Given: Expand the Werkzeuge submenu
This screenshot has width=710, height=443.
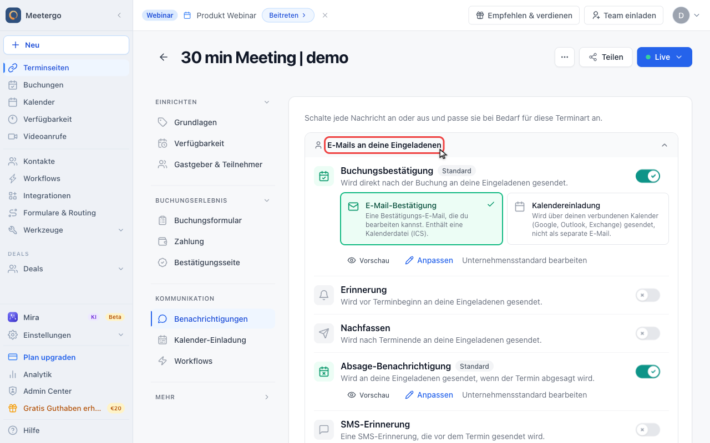Looking at the screenshot, I should tap(121, 230).
